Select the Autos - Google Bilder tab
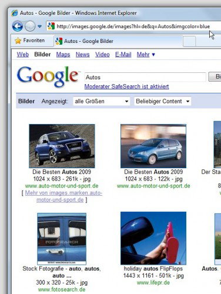The width and height of the screenshot is (221, 294). [x=118, y=41]
